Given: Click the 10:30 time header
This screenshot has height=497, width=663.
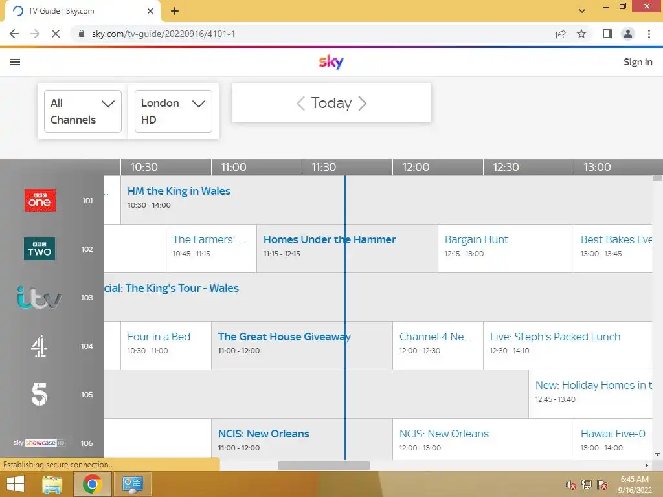Looking at the screenshot, I should [144, 167].
